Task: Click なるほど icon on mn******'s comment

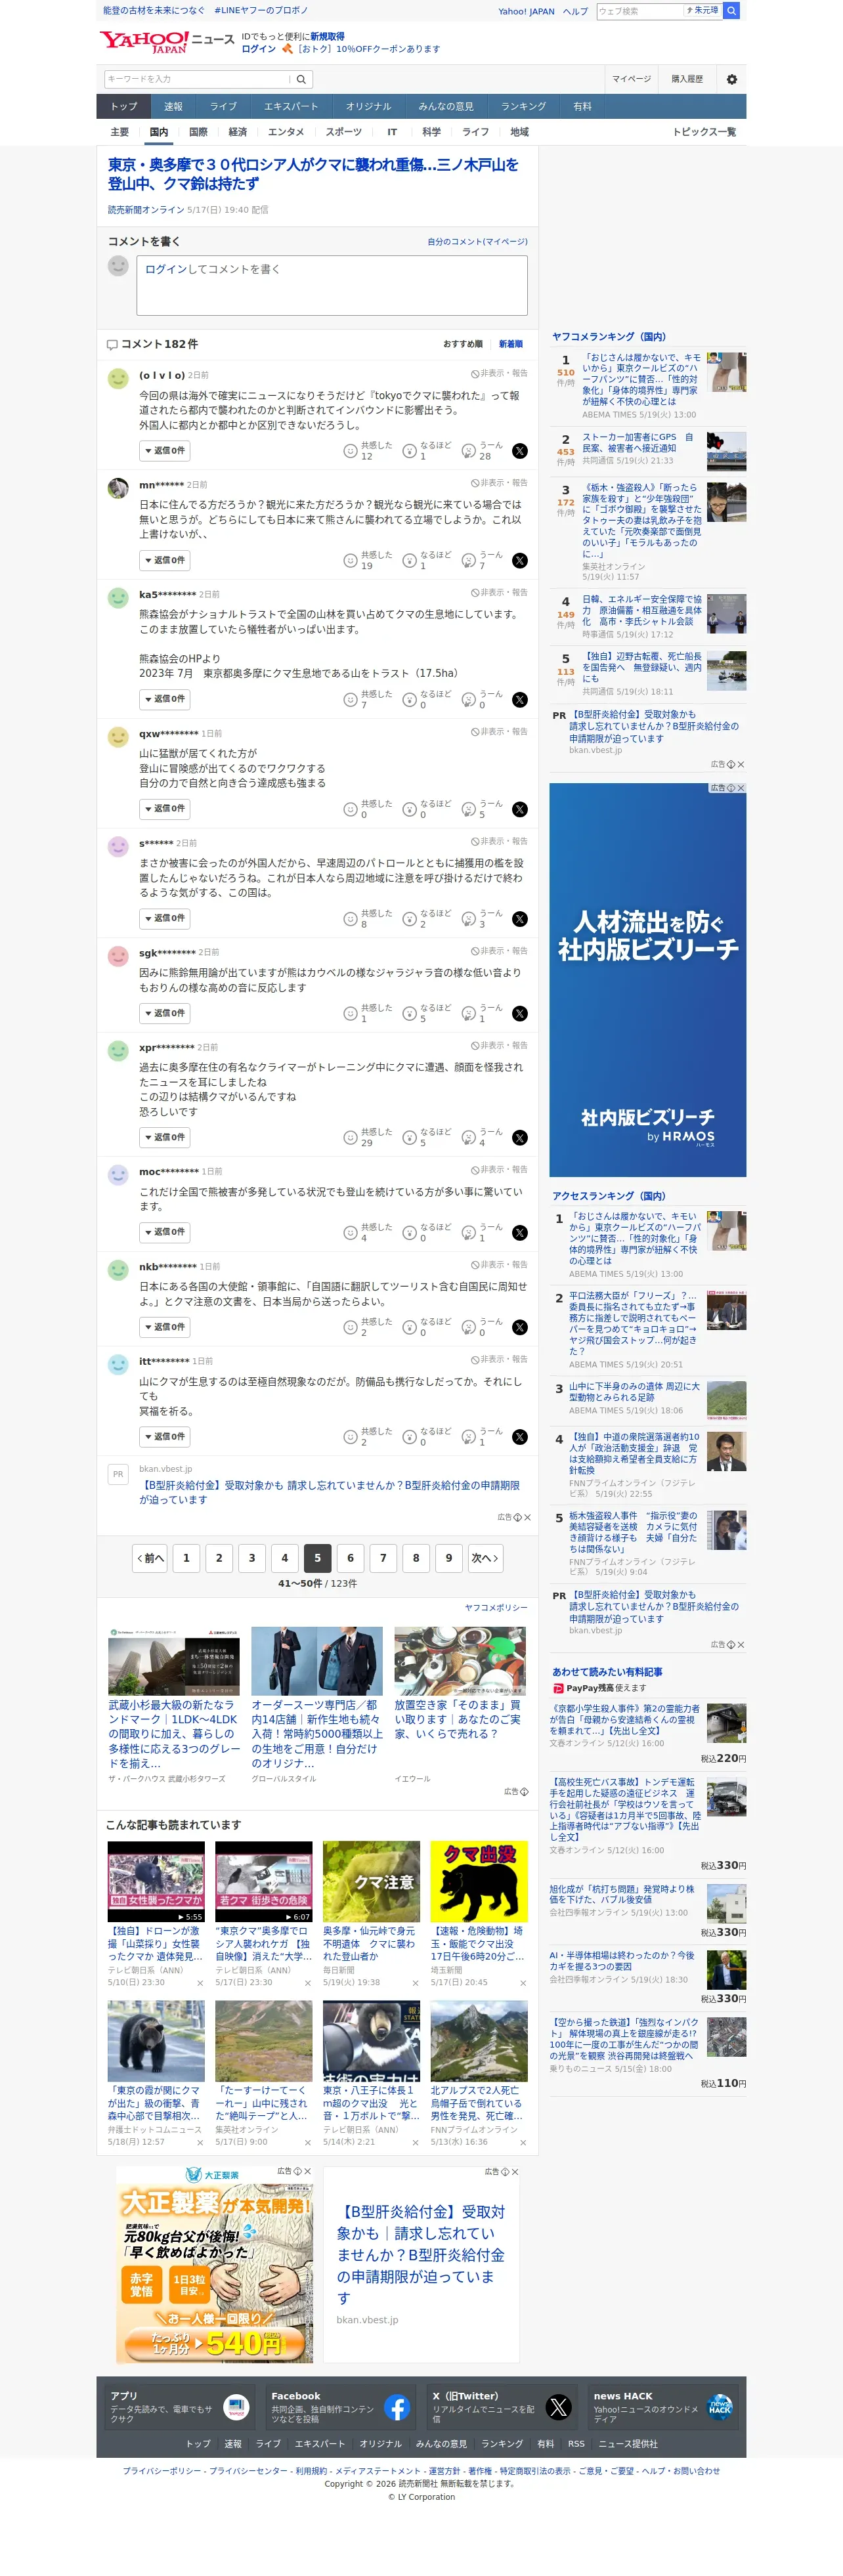Action: pos(409,561)
